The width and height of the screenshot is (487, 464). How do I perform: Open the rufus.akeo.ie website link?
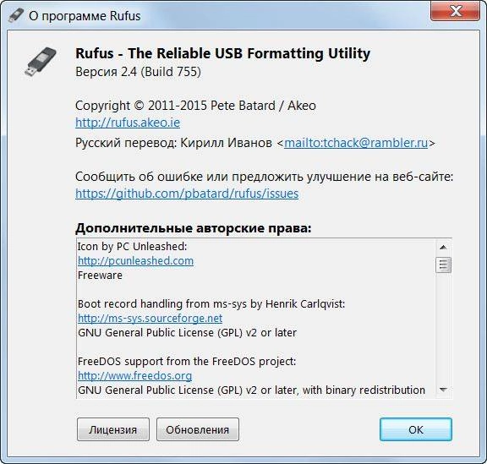click(128, 123)
